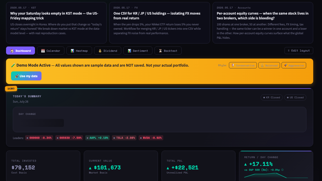Image resolution: width=322 pixels, height=181 pixels.
Task: Click the green triangle beside +17.11%
Action: click(246, 164)
